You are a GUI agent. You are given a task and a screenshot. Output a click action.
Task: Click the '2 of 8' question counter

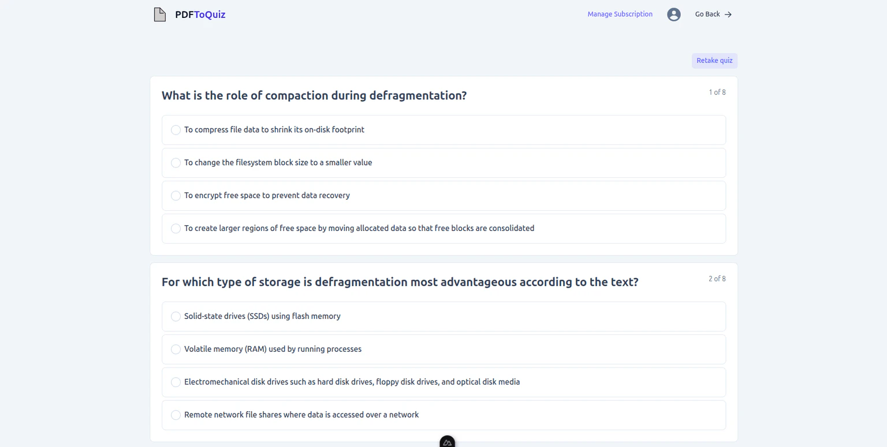[x=717, y=278]
